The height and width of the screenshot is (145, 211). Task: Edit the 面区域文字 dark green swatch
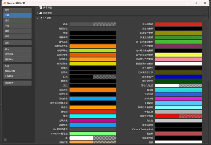179,81
